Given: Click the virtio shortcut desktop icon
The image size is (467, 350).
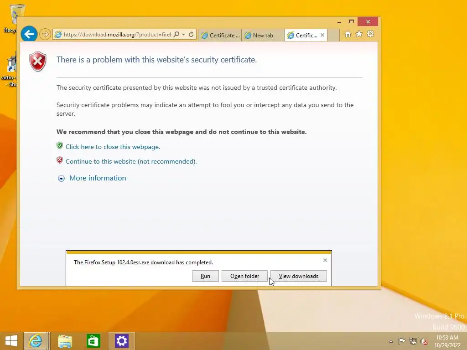Looking at the screenshot, I should (10, 70).
